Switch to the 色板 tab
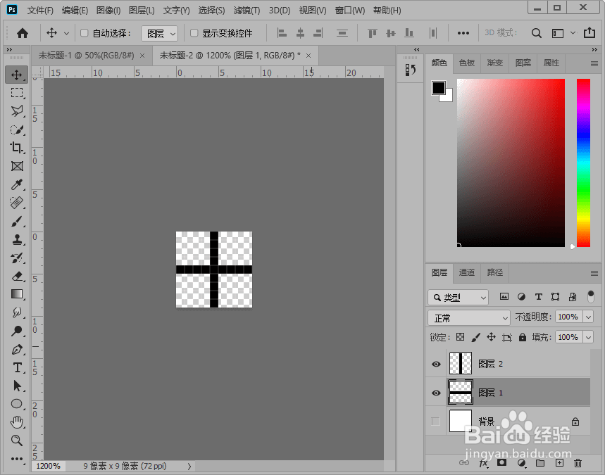Screen dimensions: 605x475 [x=466, y=63]
